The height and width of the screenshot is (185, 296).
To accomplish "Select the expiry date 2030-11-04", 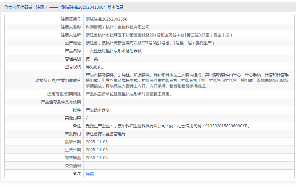I will tap(97, 157).
